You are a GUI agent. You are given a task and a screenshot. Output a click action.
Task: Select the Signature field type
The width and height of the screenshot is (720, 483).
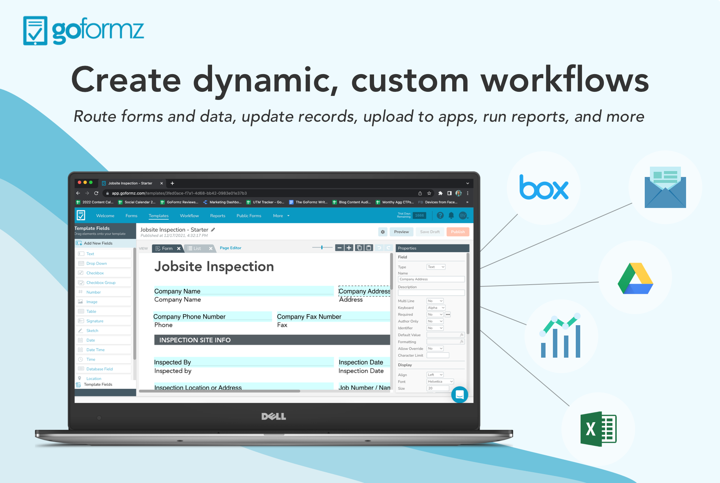[95, 321]
